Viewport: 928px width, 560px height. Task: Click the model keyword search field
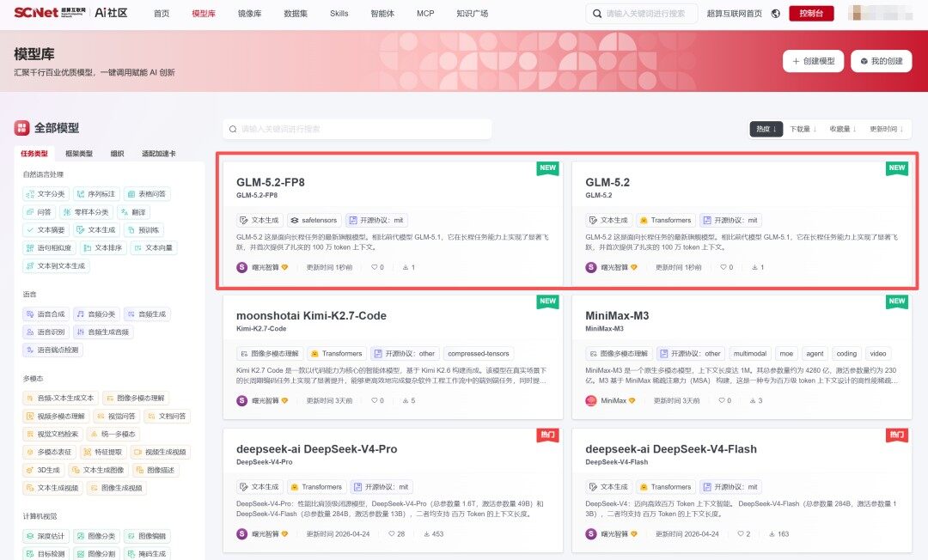click(357, 129)
